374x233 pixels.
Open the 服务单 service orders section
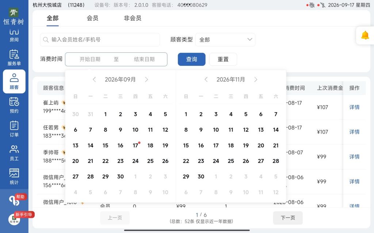[x=14, y=58]
